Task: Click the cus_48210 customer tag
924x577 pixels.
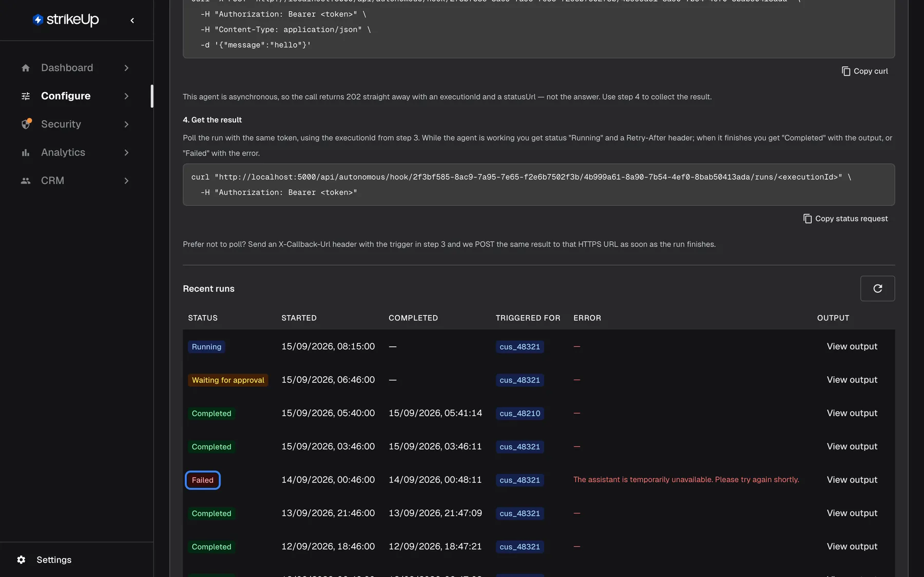Action: 519,413
